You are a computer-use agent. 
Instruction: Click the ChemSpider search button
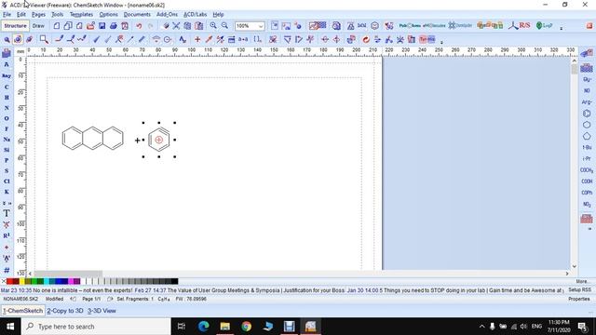(460, 26)
